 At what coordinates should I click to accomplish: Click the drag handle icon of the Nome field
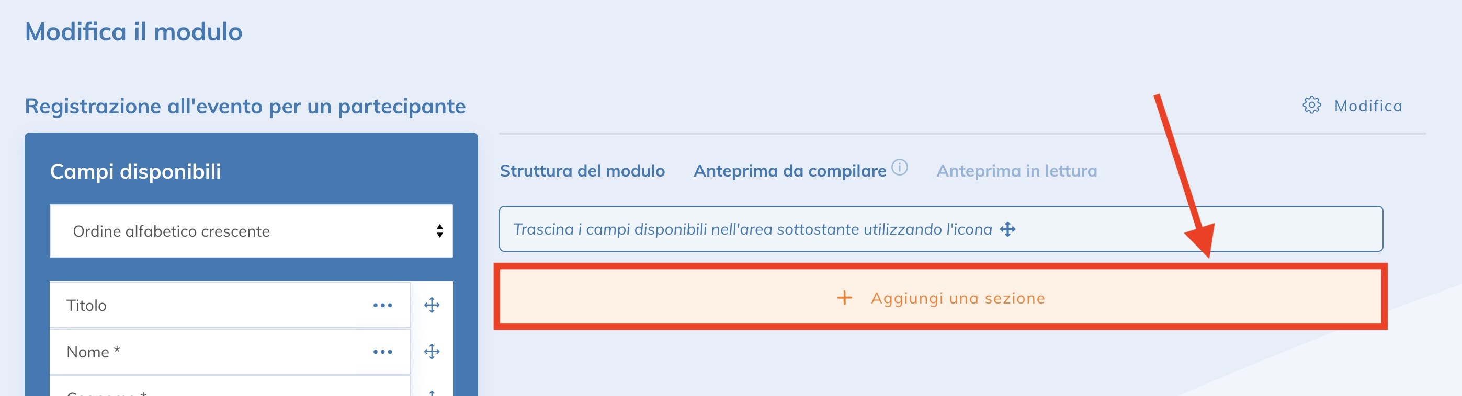click(x=433, y=351)
